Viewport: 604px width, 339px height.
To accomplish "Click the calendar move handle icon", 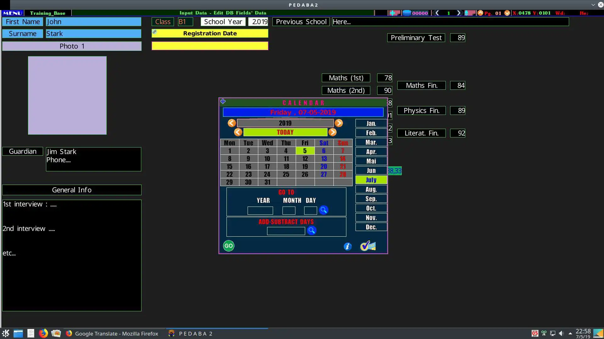I will point(223,101).
